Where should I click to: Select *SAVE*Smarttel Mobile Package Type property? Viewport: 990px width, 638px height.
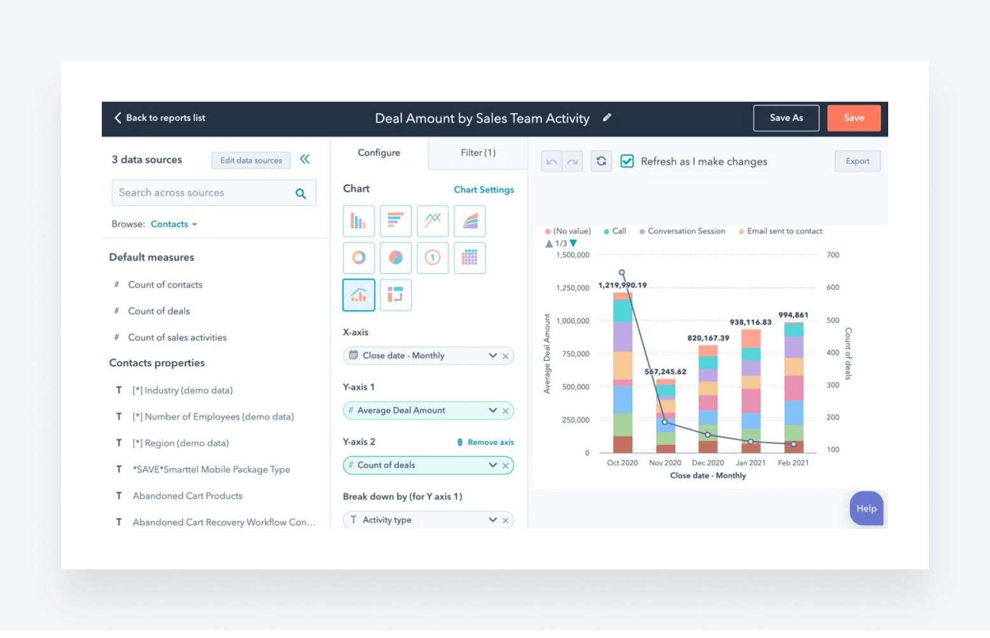pyautogui.click(x=211, y=470)
